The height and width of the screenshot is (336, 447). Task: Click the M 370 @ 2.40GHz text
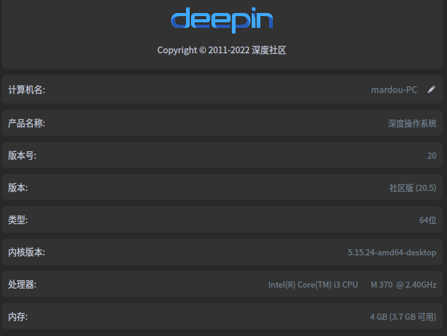pos(404,285)
